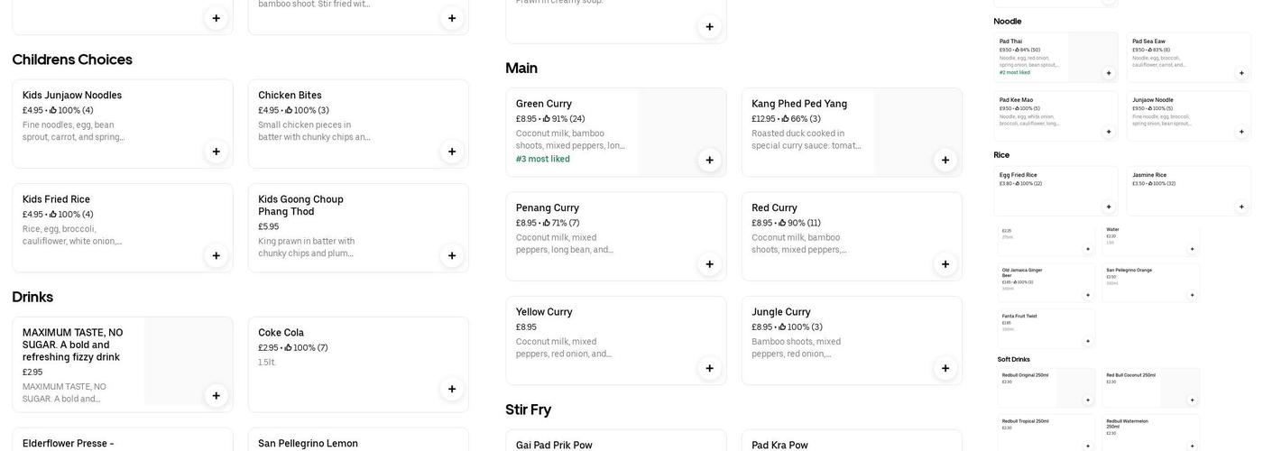This screenshot has height=451, width=1263.
Task: Add Kids Goong Choup Phang Thod
Action: (452, 255)
